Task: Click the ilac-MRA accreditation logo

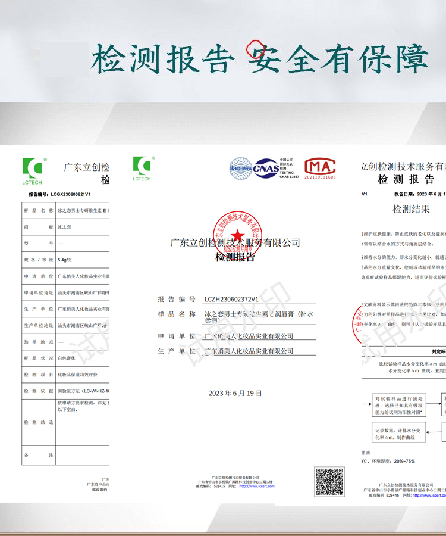Action: click(241, 168)
